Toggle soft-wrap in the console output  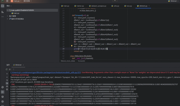tap(7, 80)
